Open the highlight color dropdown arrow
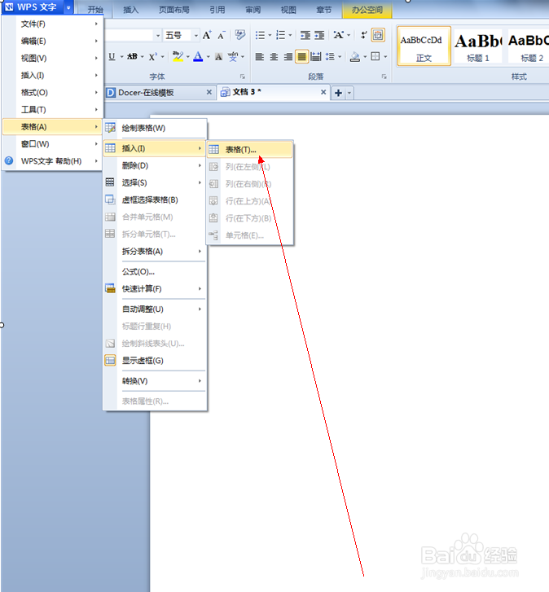The height and width of the screenshot is (592, 549). [187, 57]
